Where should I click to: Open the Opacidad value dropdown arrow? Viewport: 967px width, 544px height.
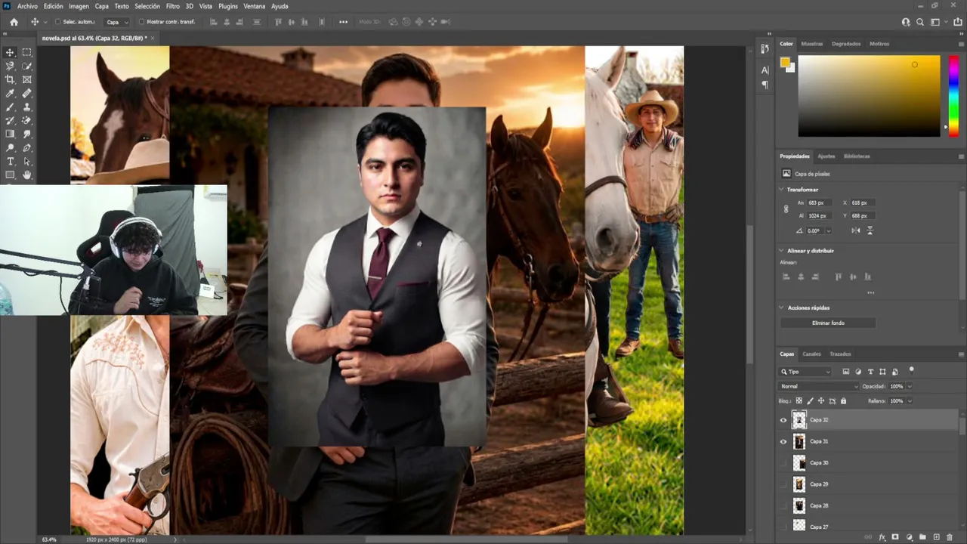coord(910,386)
